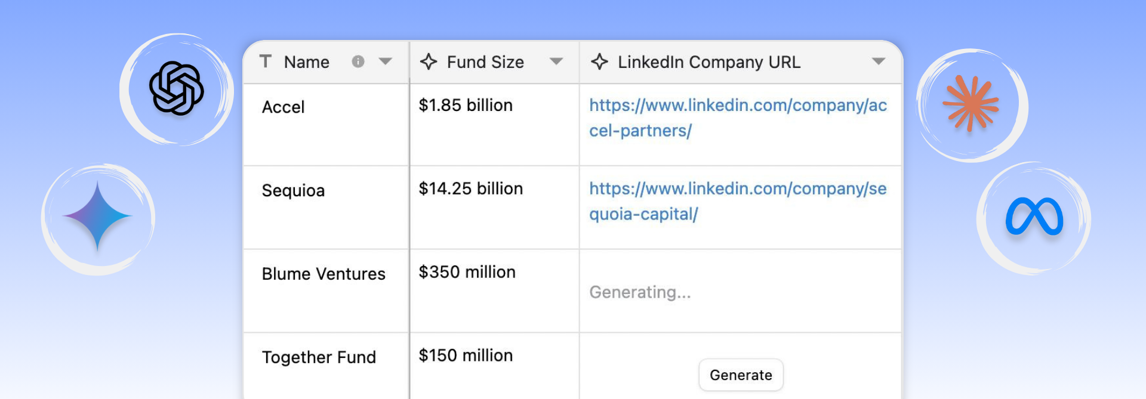
Task: Click the info icon in Name header
Action: coord(358,61)
